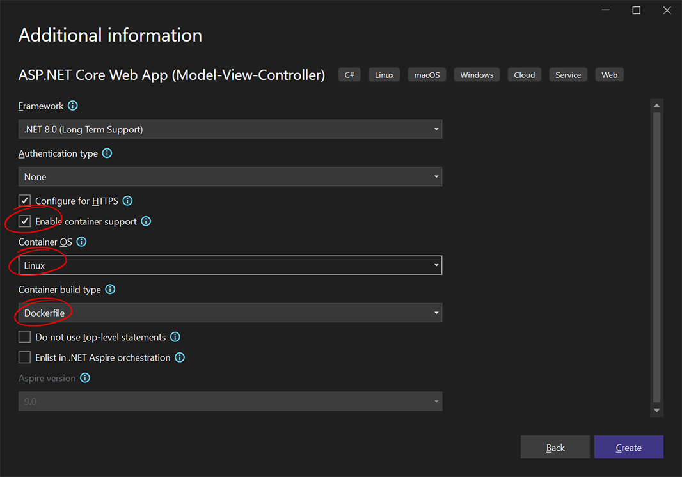The height and width of the screenshot is (477, 682).
Task: Click the Container build type info icon
Action: coord(111,289)
